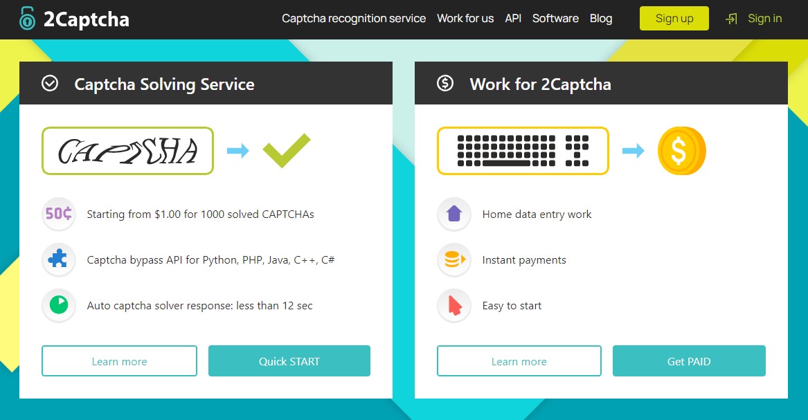Viewport: 808px width, 420px height.
Task: Click Quick START on the solving service card
Action: (x=289, y=360)
